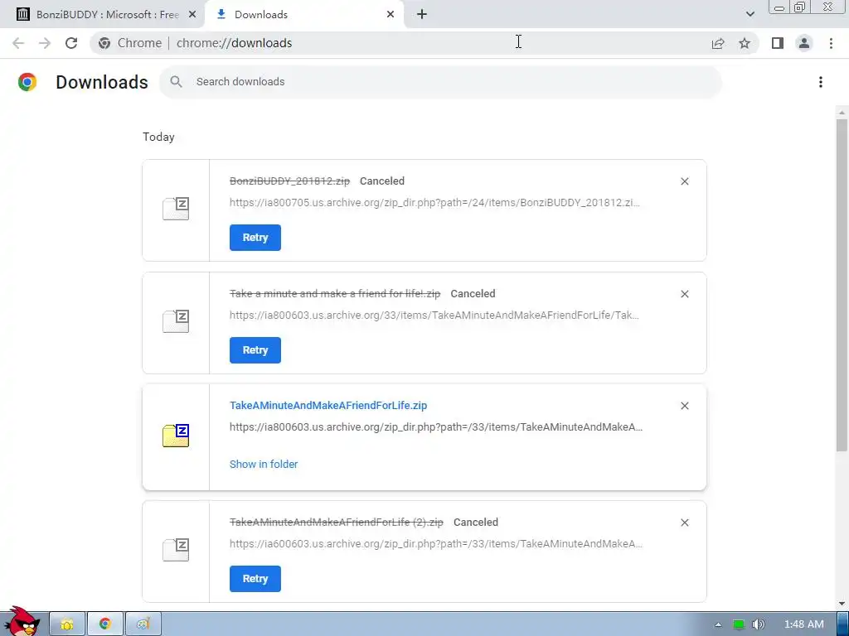This screenshot has width=849, height=636.
Task: Click the strikethrough BonziBUDDY_201812.zip filename
Action: [289, 181]
